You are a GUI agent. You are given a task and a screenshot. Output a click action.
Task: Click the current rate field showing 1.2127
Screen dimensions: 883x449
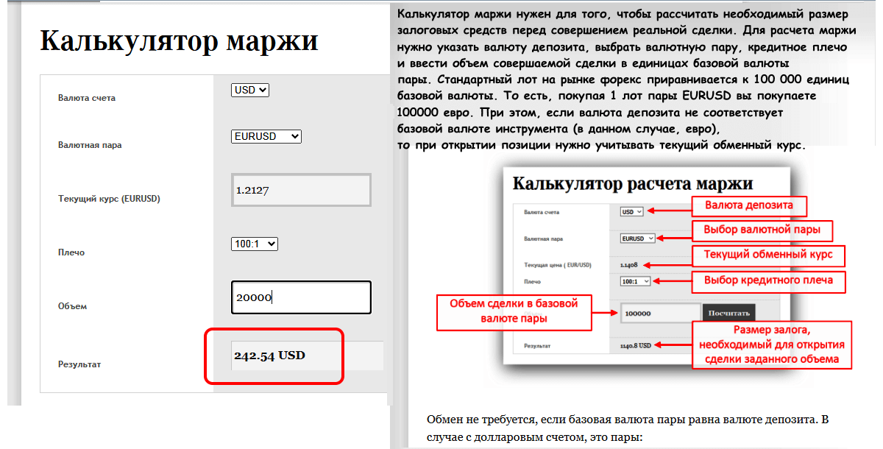[301, 190]
